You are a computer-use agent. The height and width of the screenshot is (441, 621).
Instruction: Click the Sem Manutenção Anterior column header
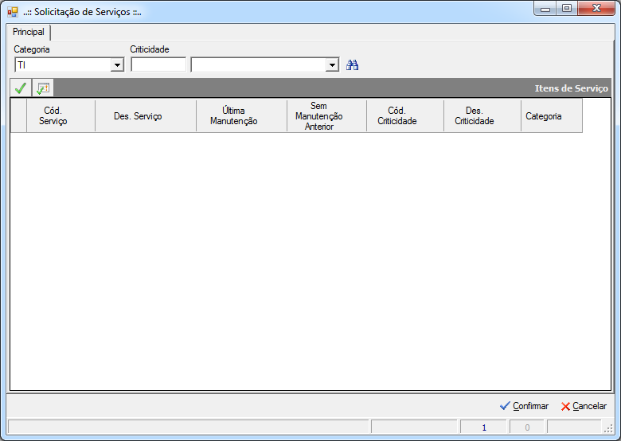point(326,115)
